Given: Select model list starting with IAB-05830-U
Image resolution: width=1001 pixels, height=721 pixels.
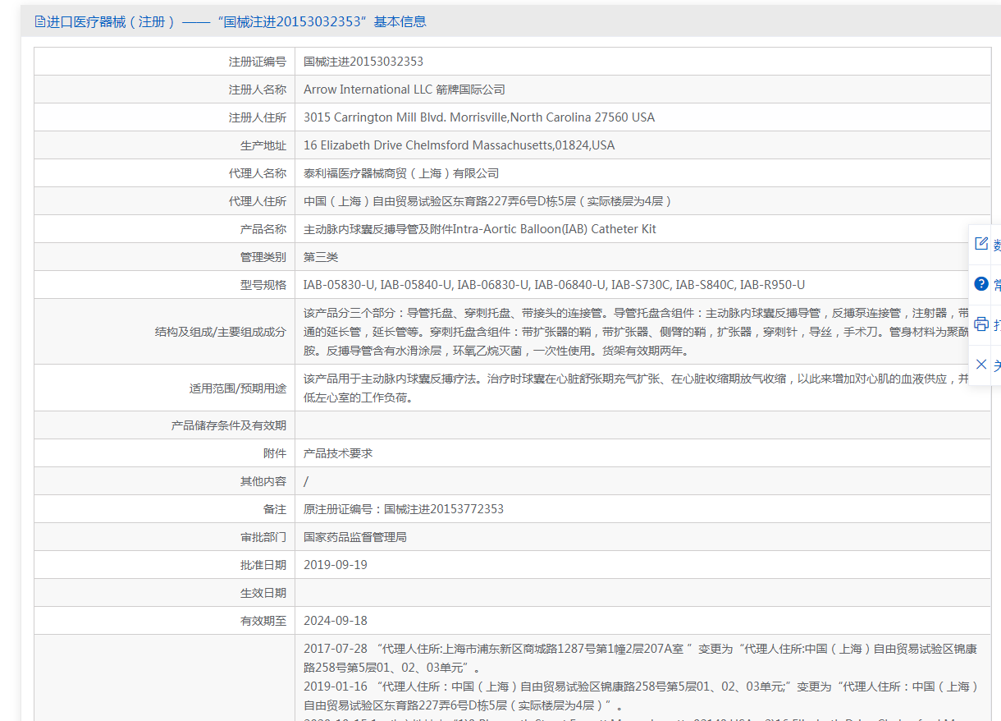Looking at the screenshot, I should (554, 285).
